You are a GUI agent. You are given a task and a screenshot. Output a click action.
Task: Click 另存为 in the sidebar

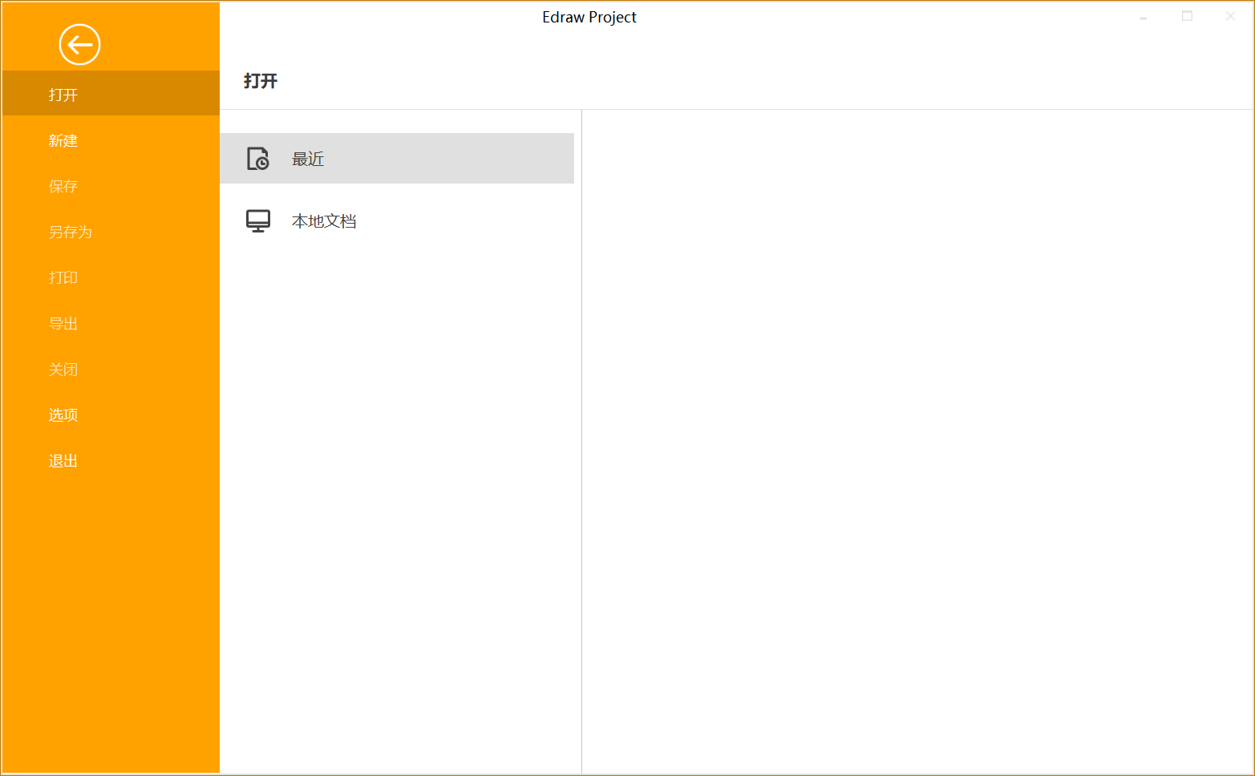tap(111, 232)
